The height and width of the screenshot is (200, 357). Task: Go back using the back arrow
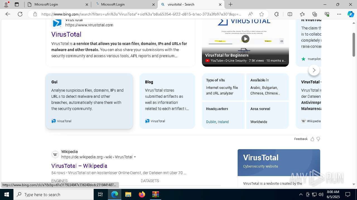pyautogui.click(x=8, y=14)
